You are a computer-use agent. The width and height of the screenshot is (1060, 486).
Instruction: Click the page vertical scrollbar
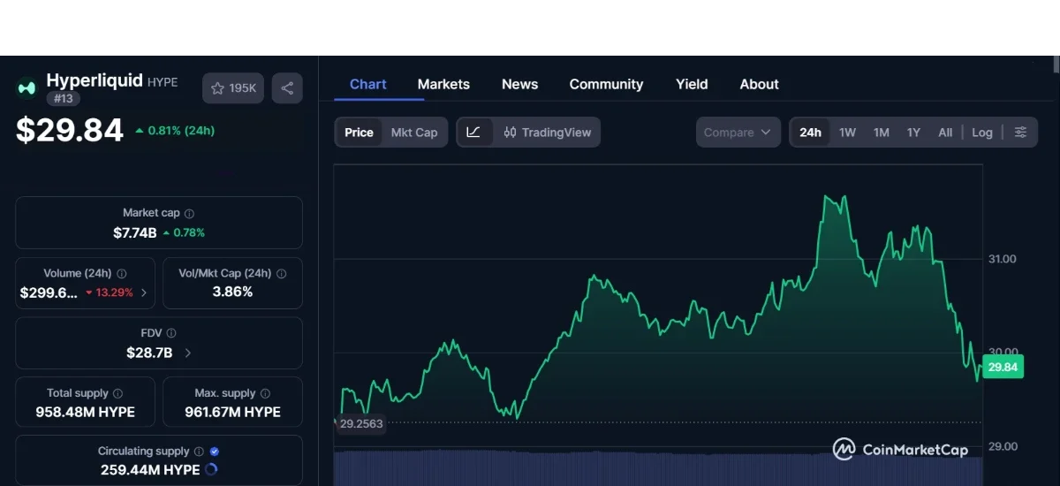pos(1056,65)
